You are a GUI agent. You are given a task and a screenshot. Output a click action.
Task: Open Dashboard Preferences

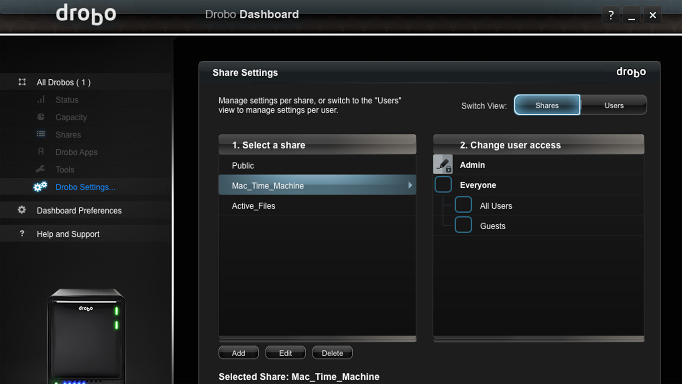click(79, 210)
